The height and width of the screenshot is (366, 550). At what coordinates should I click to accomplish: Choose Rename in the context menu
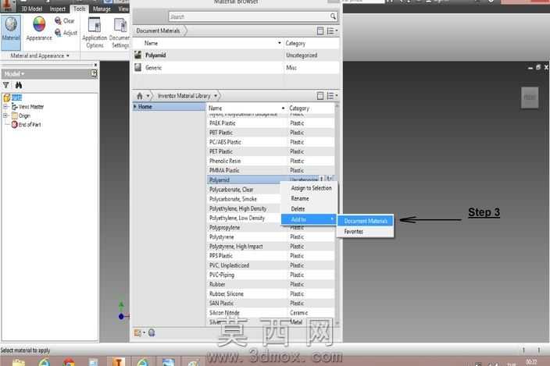(x=309, y=198)
